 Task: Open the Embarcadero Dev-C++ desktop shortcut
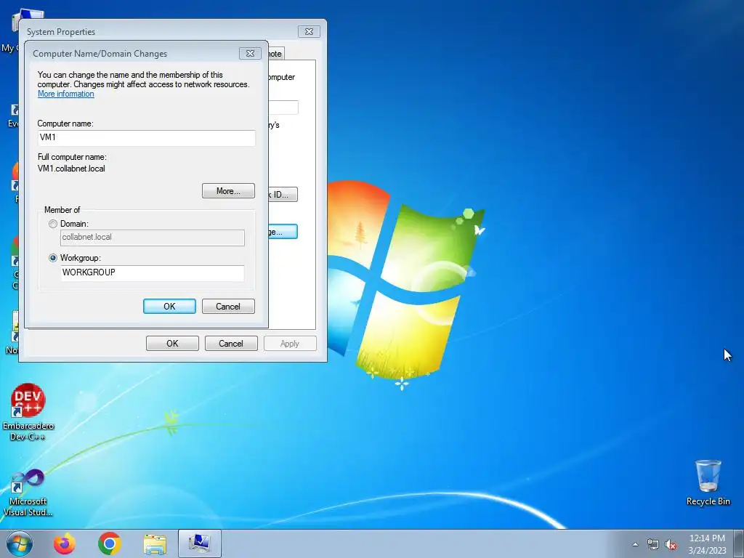pos(28,412)
